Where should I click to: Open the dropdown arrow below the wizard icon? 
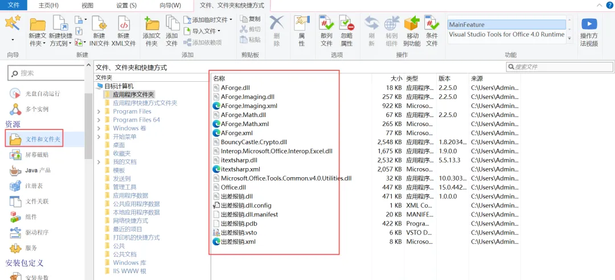(13, 40)
